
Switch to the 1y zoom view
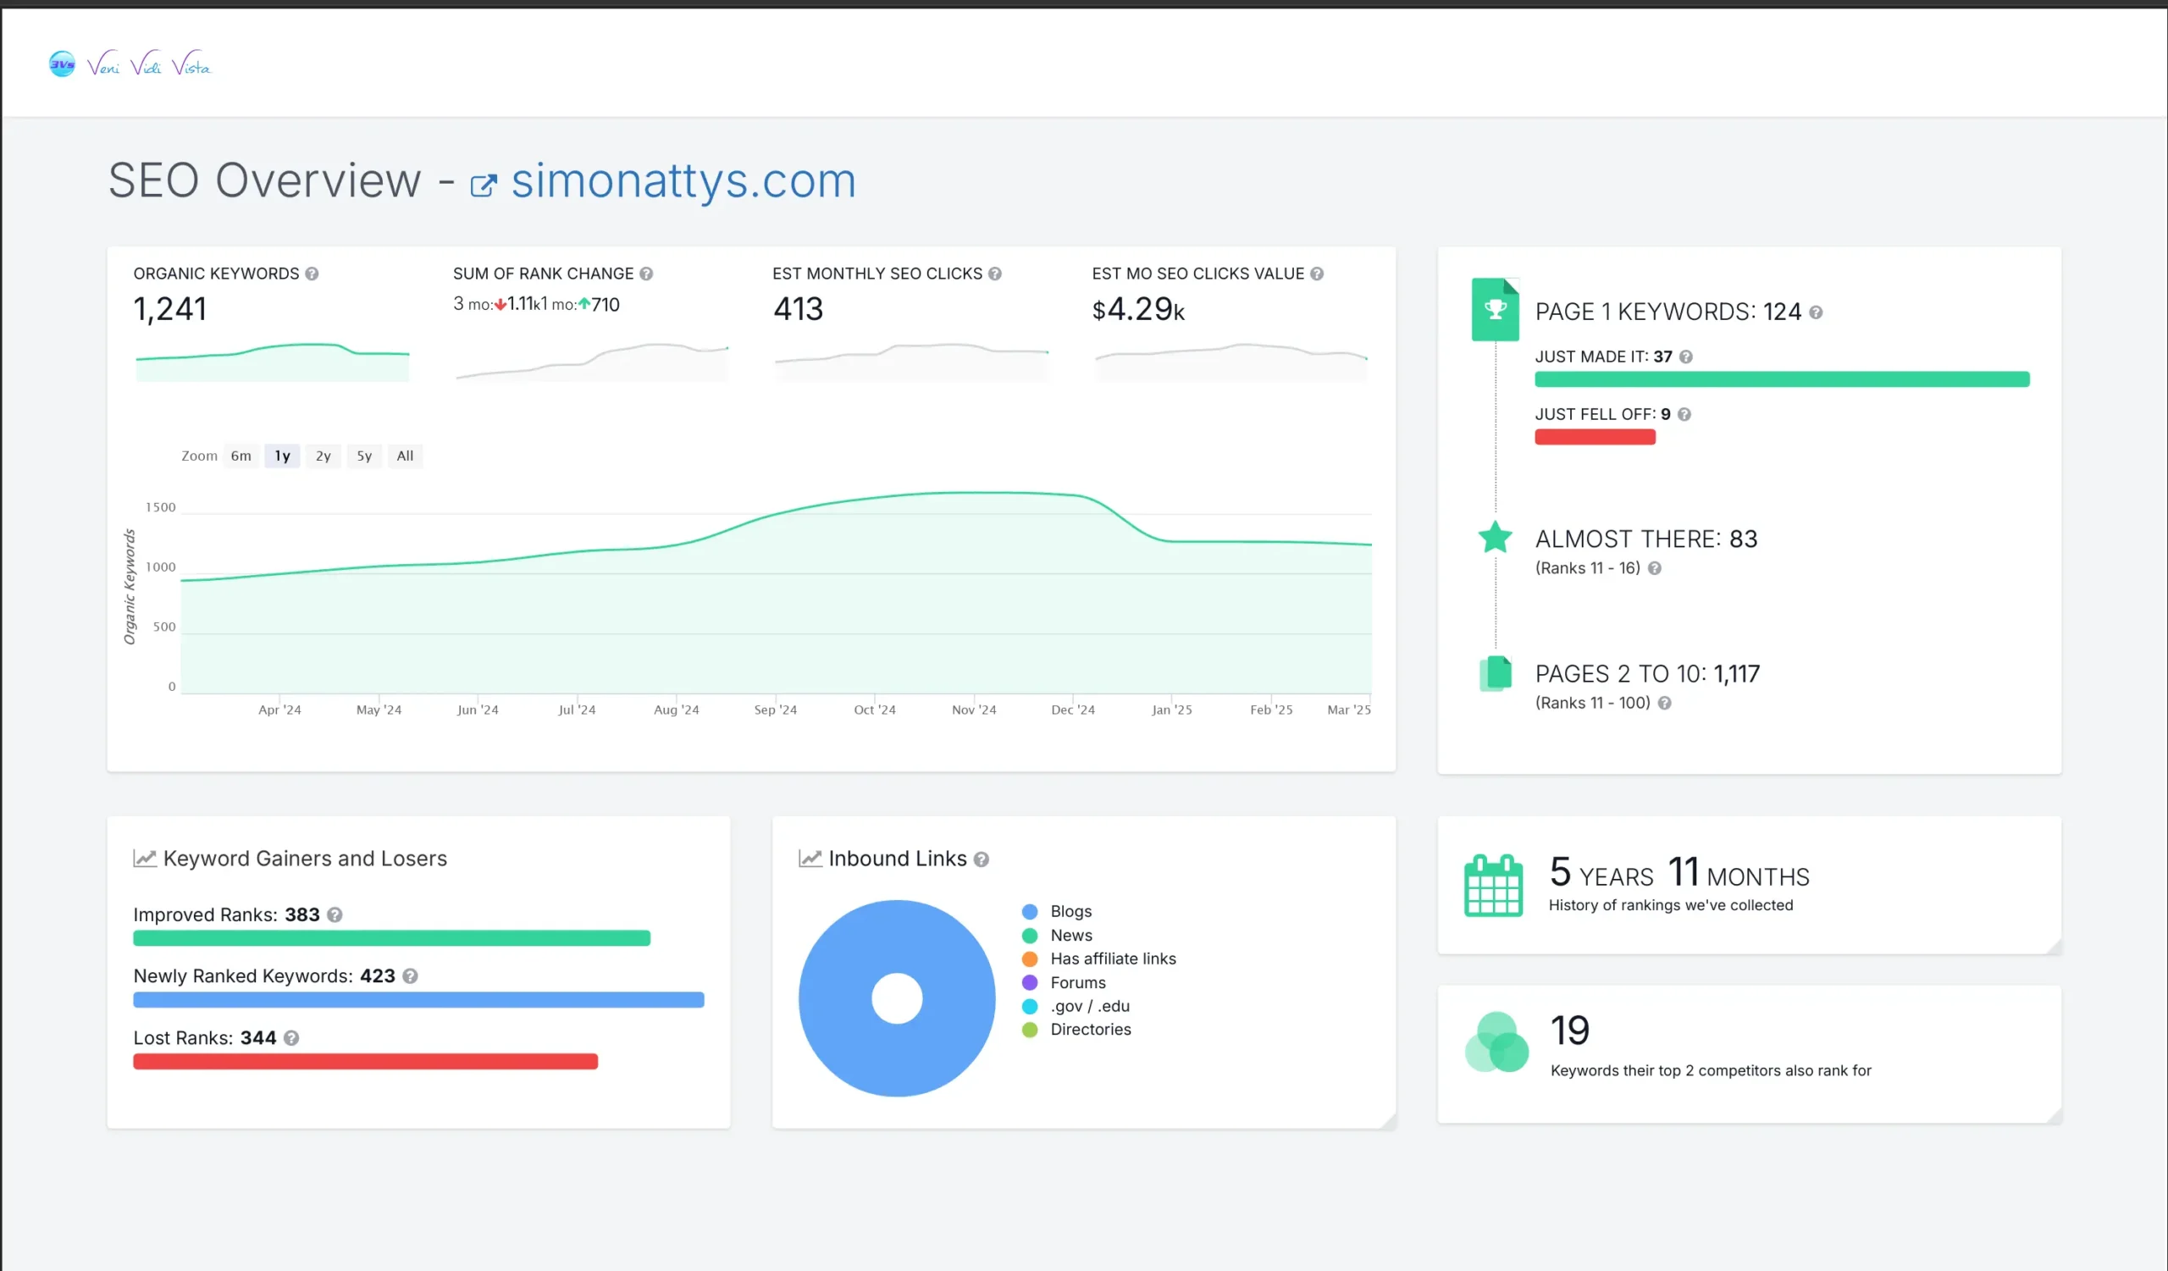pos(281,456)
